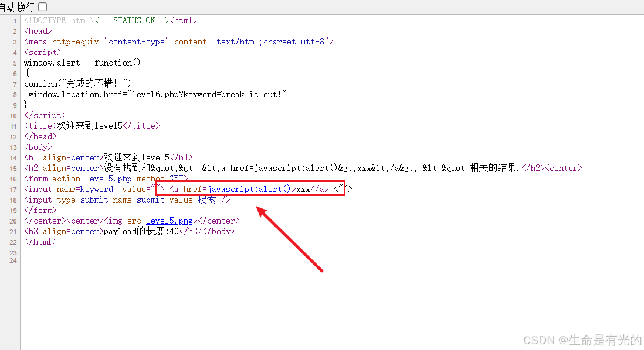The height and width of the screenshot is (350, 644).
Task: Click the </head> closing tag line
Action: tap(40, 136)
